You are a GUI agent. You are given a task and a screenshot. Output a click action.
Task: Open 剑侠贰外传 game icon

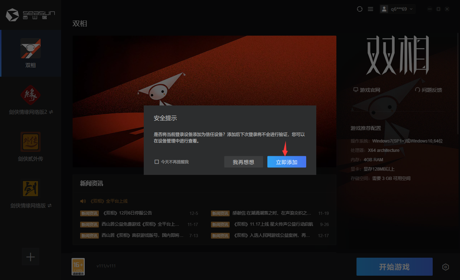point(31,142)
